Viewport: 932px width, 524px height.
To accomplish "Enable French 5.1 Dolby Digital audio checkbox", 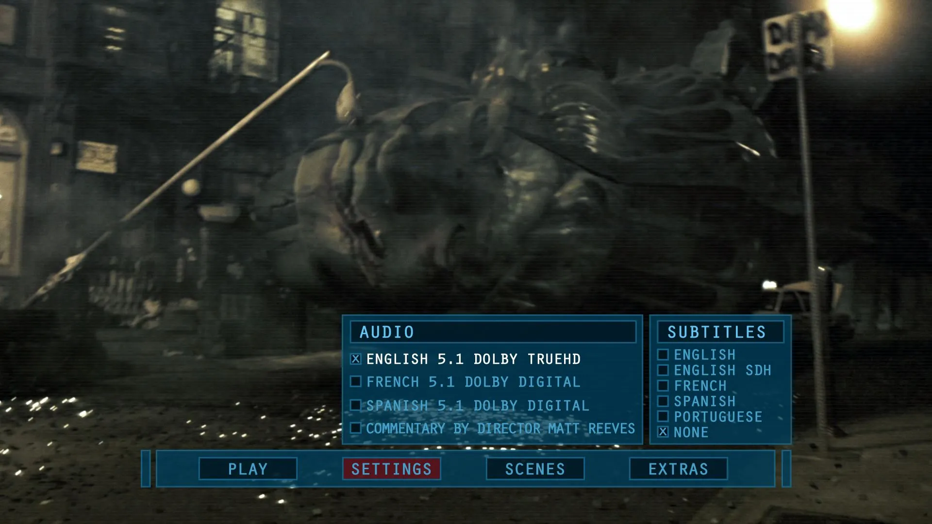I will tap(356, 382).
